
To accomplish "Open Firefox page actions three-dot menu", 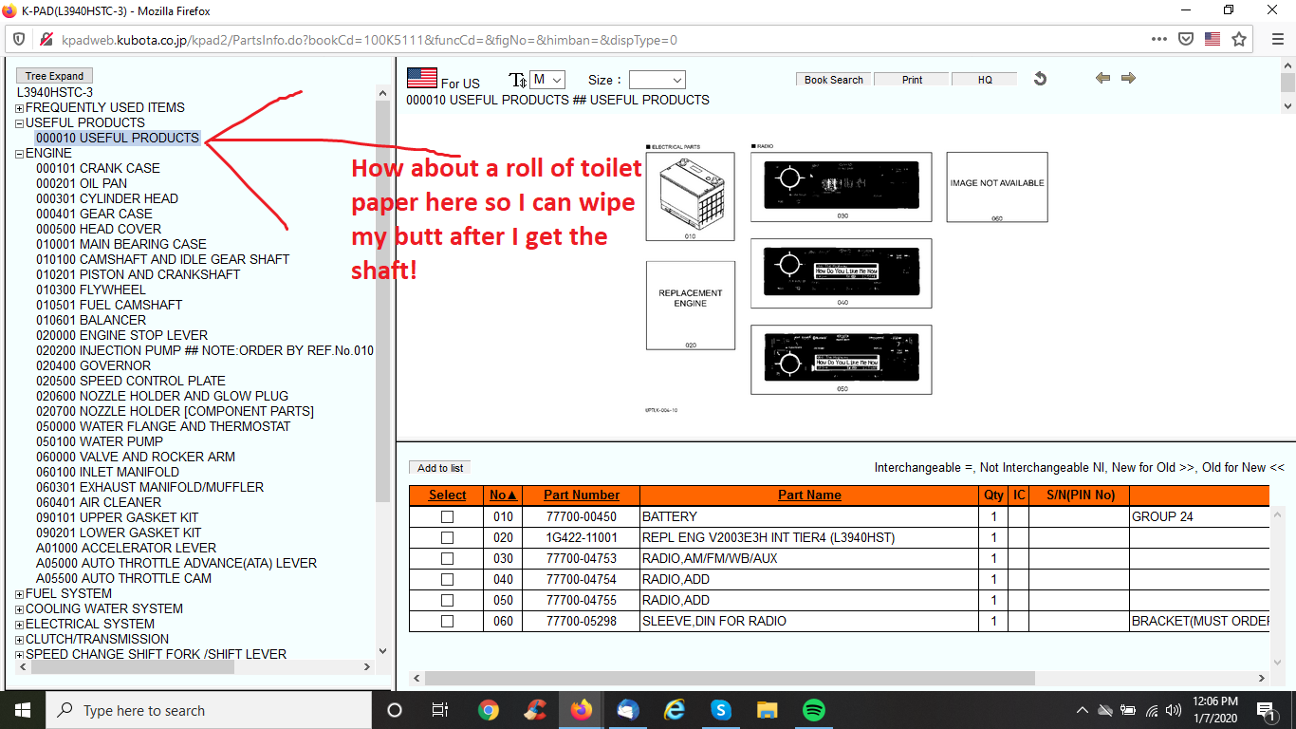I will pyautogui.click(x=1158, y=39).
